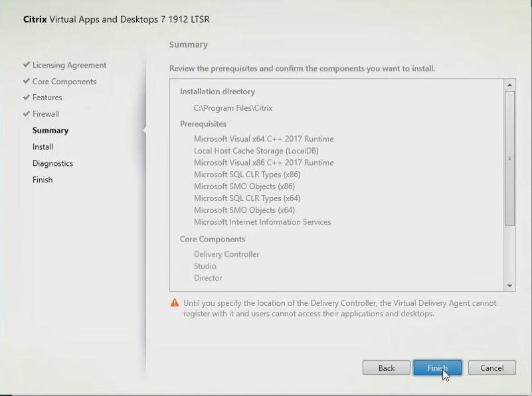Click the Summary page title
This screenshot has width=532, height=396.
pos(189,44)
